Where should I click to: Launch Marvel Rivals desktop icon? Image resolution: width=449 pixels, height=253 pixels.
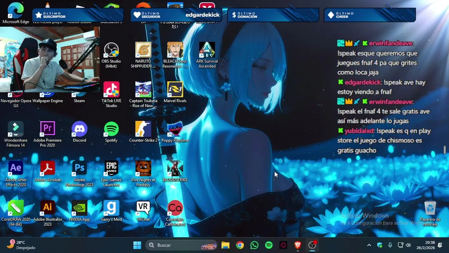click(x=175, y=92)
